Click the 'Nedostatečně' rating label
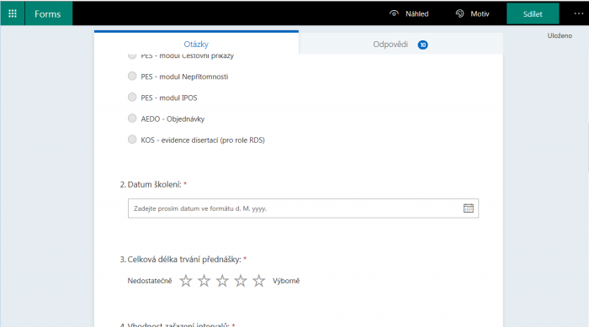 click(150, 281)
